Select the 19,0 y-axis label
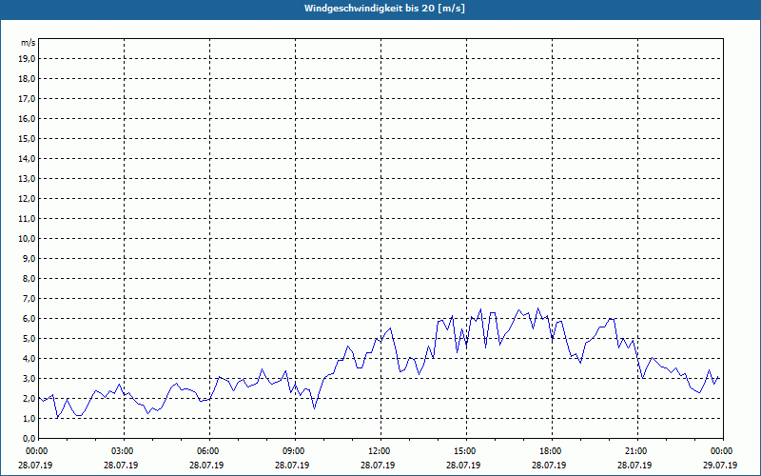761x476 pixels. tap(28, 59)
